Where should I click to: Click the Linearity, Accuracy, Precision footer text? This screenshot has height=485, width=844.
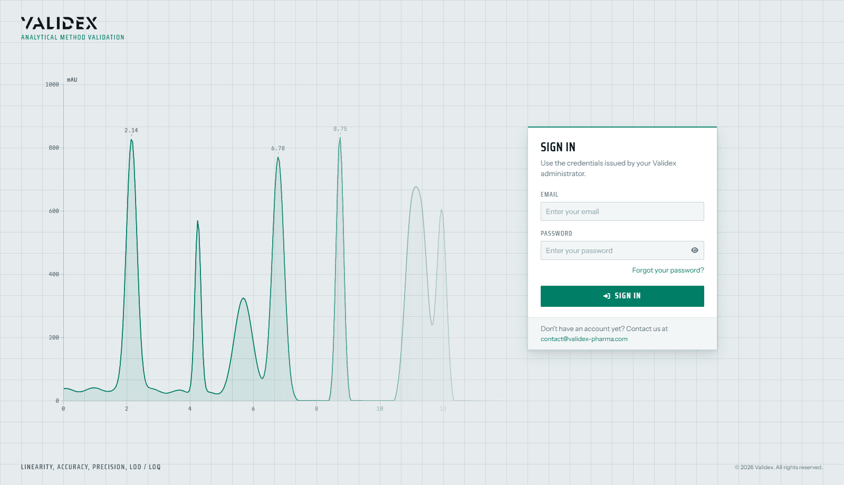click(x=91, y=467)
